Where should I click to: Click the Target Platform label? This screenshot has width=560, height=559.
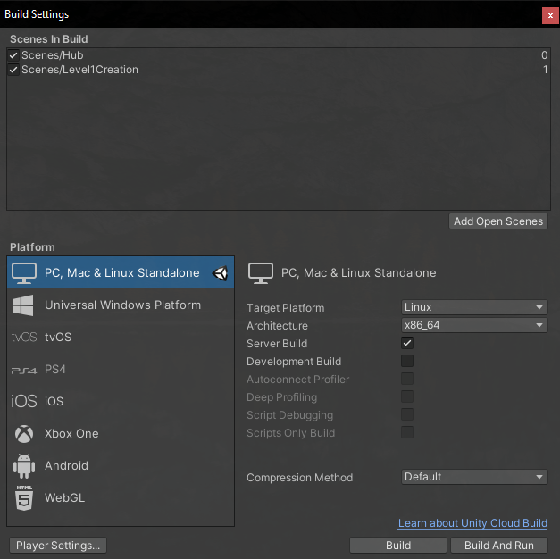pyautogui.click(x=285, y=308)
